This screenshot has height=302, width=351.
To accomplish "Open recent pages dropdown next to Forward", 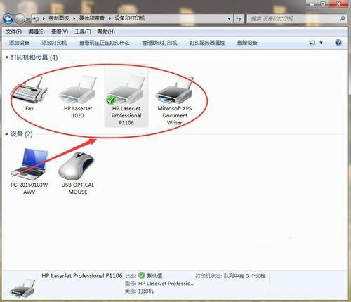I will [28, 19].
